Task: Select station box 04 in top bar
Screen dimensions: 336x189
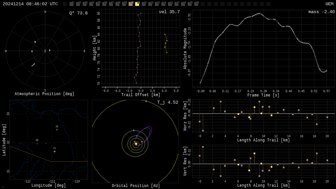Action: click(91, 4)
